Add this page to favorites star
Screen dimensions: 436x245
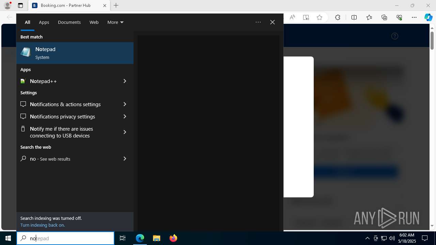[x=320, y=17]
